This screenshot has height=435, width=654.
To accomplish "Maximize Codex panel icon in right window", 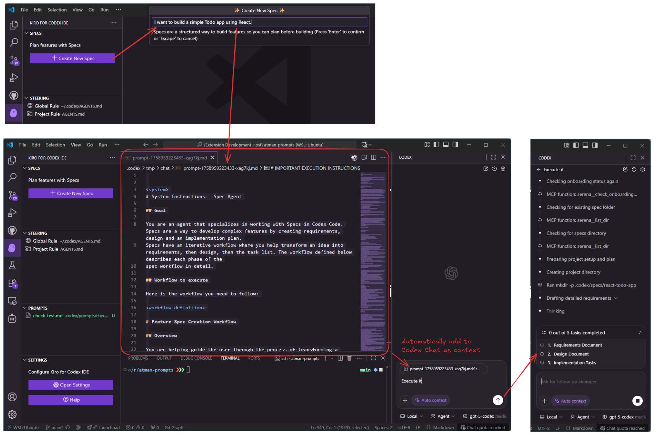I will pyautogui.click(x=633, y=158).
